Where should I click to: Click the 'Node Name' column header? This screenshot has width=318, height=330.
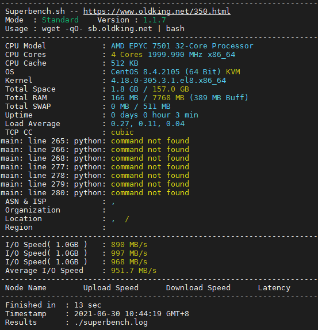[26, 288]
